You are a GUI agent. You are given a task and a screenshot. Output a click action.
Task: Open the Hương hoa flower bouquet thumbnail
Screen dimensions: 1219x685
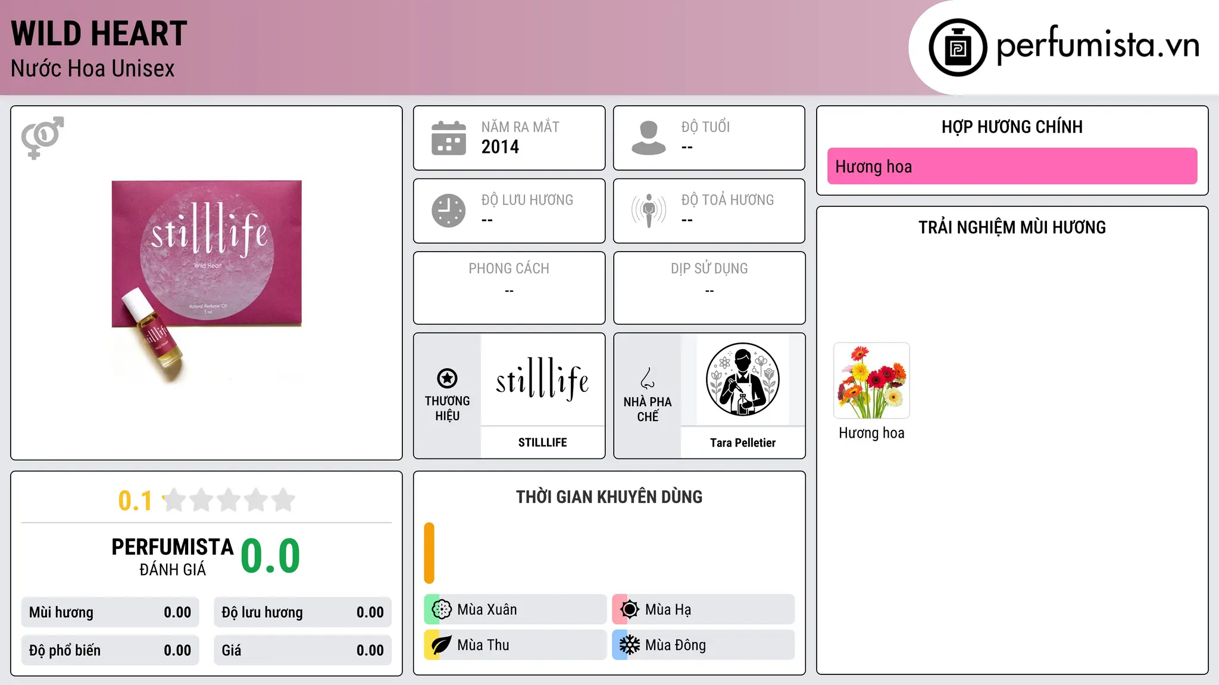tap(871, 381)
